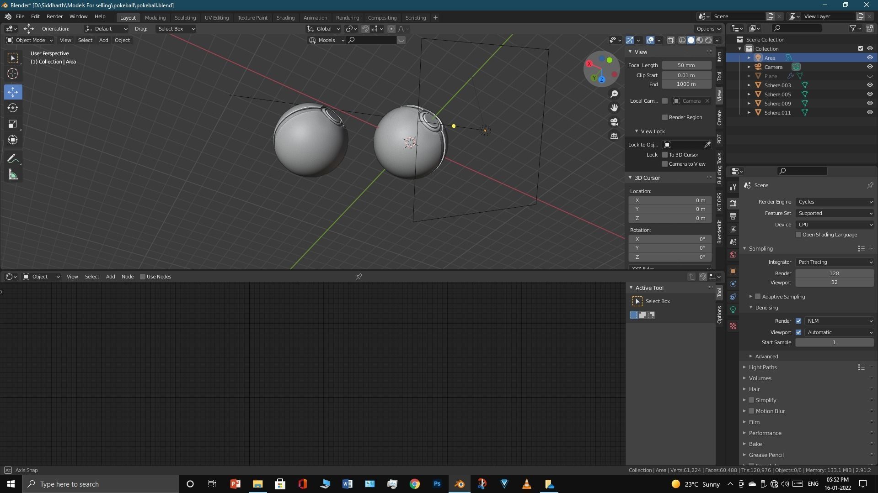This screenshot has height=493, width=878.
Task: Open the Physics properties tab
Action: [x=733, y=284]
